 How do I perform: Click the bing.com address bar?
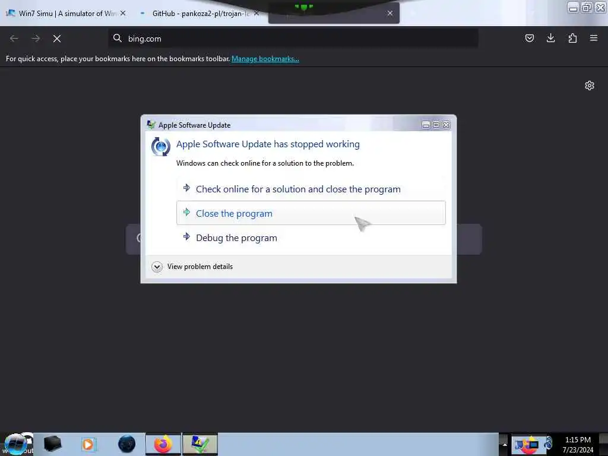pyautogui.click(x=293, y=39)
